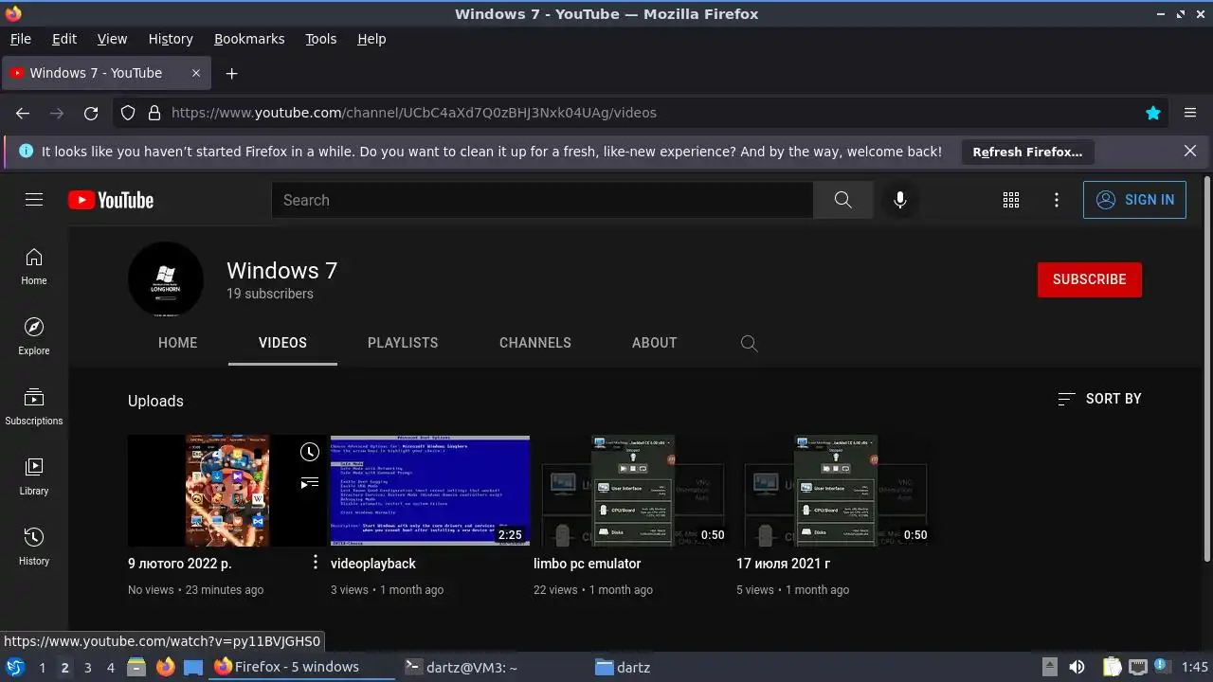Click the page vertical scrollbar
Viewport: 1213px width, 682px height.
pyautogui.click(x=1207, y=369)
